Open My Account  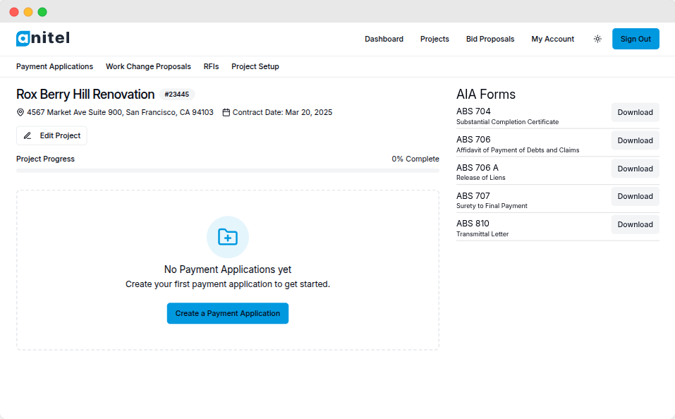552,39
